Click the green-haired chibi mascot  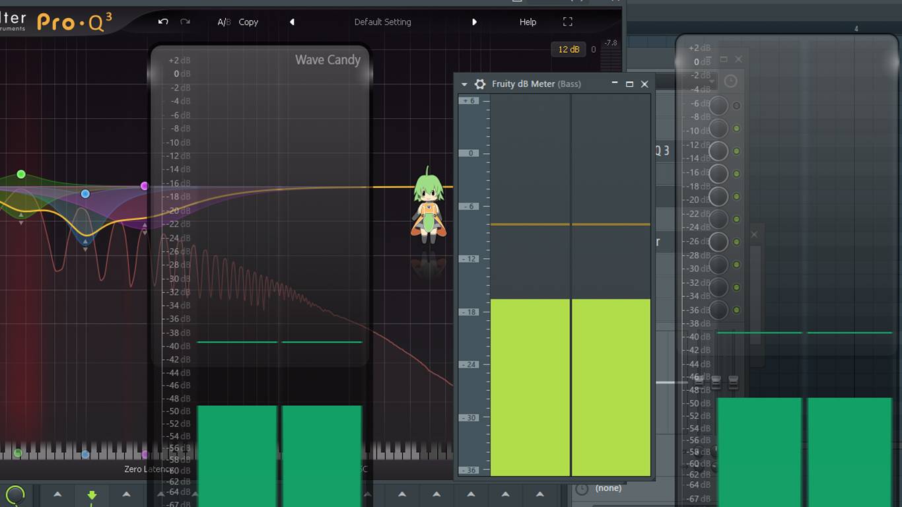(x=429, y=206)
